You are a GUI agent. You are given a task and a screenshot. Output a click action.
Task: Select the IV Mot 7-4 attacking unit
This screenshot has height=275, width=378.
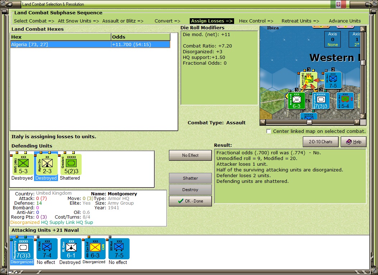47,249
